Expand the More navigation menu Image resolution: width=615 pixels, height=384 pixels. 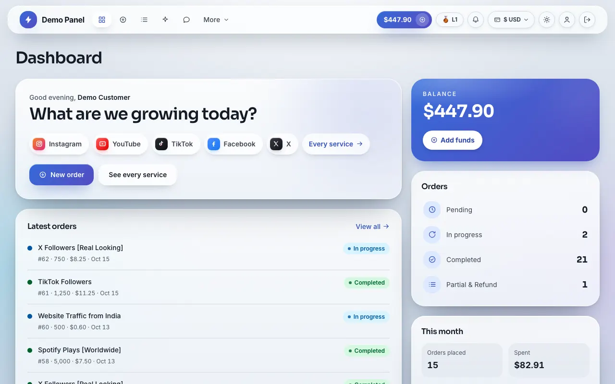(216, 20)
